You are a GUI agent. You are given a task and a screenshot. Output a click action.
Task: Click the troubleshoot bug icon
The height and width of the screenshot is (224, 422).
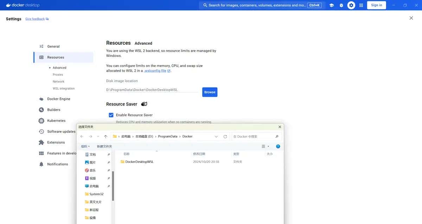point(341,5)
